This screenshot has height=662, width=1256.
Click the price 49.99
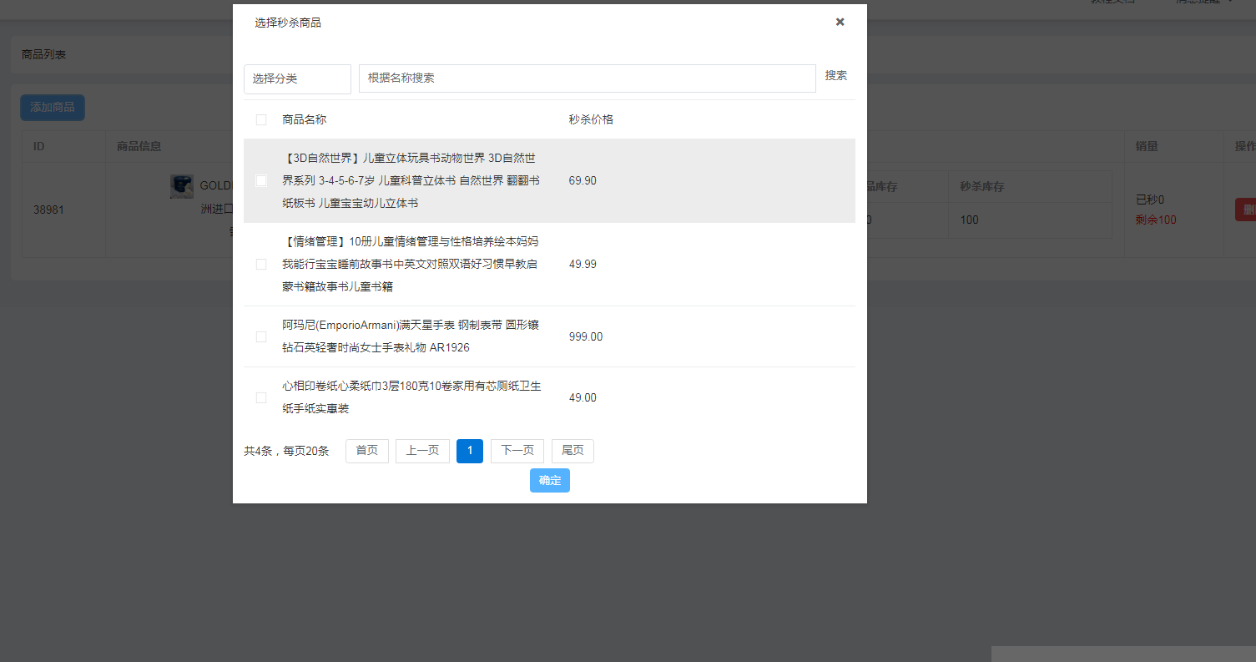click(583, 264)
